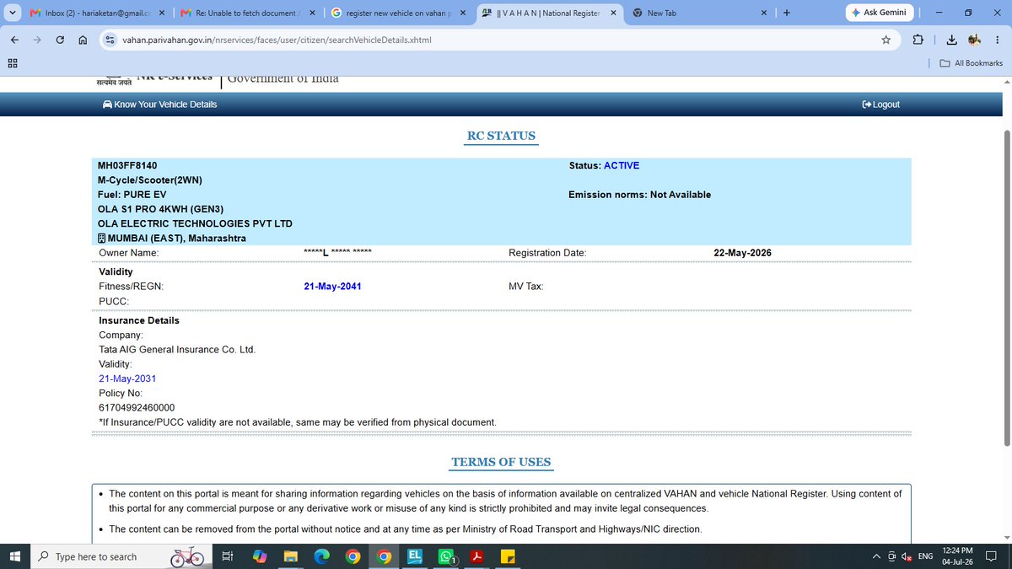1012x569 pixels.
Task: Open the tab search dropdown arrow
Action: point(11,13)
